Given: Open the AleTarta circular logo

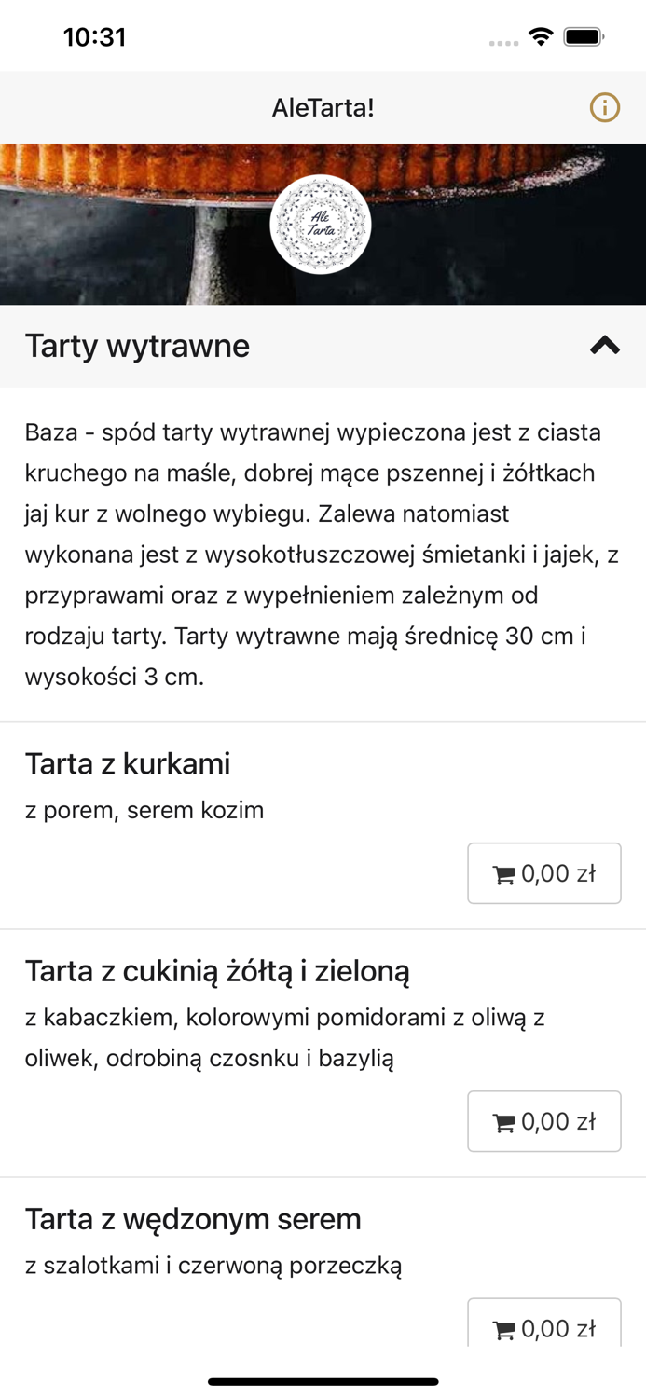Looking at the screenshot, I should click(x=323, y=224).
